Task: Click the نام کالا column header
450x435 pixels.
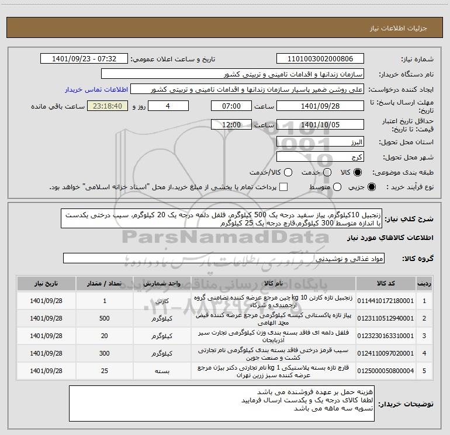Action: point(274,284)
